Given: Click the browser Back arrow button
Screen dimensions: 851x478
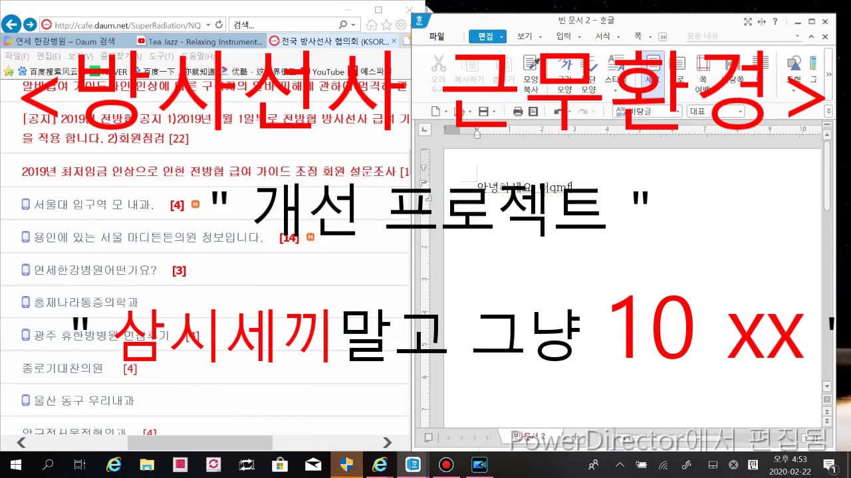Looking at the screenshot, I should [11, 25].
